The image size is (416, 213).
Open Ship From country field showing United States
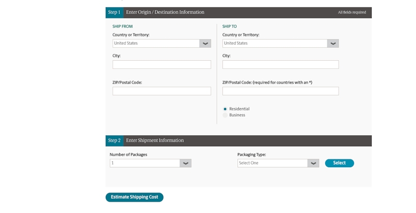point(156,44)
